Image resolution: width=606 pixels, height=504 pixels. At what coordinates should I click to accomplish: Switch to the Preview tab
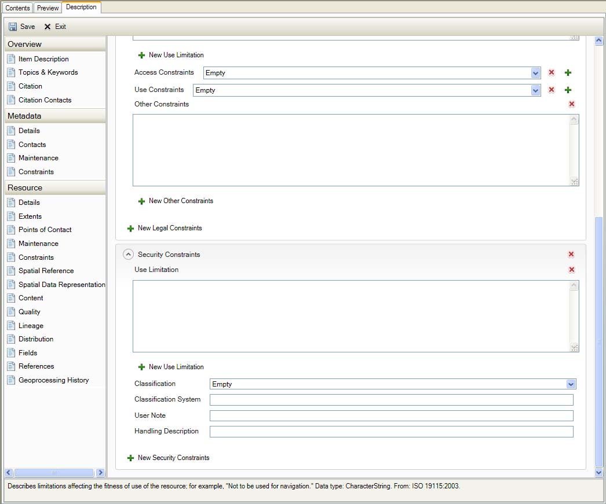(x=48, y=8)
